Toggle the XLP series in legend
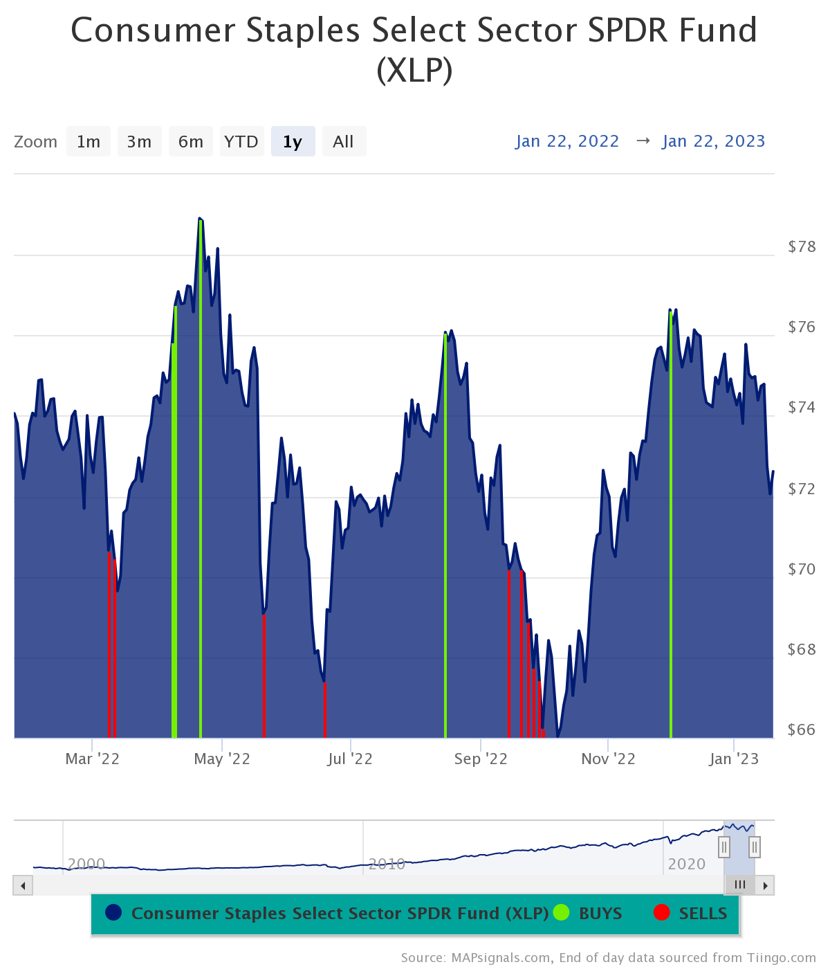The width and height of the screenshot is (830, 969). click(340, 914)
